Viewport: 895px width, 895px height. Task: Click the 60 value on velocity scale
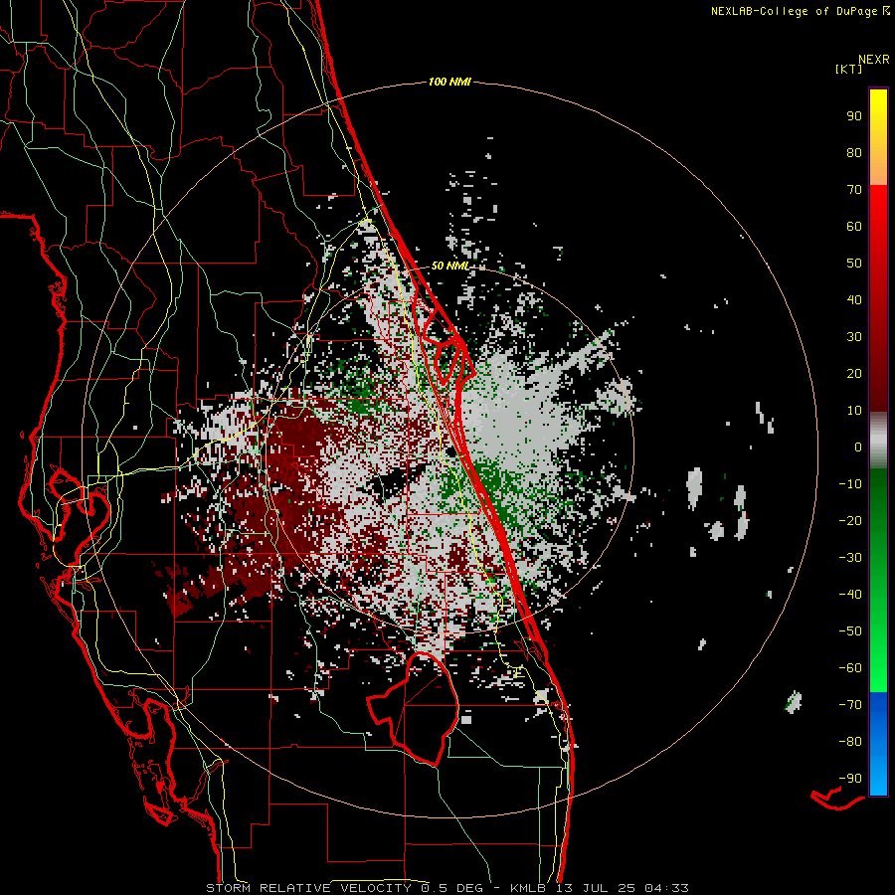pyautogui.click(x=854, y=226)
